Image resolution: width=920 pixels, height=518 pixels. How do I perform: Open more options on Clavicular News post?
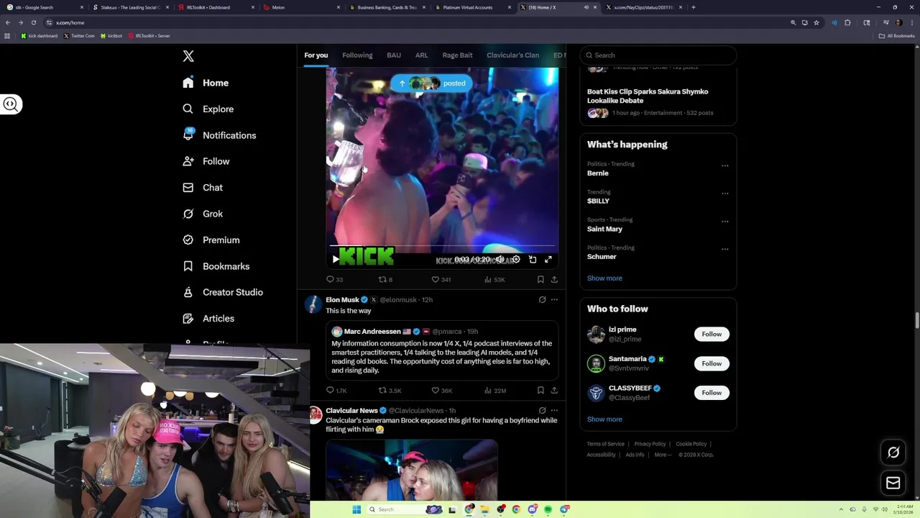pyautogui.click(x=554, y=410)
